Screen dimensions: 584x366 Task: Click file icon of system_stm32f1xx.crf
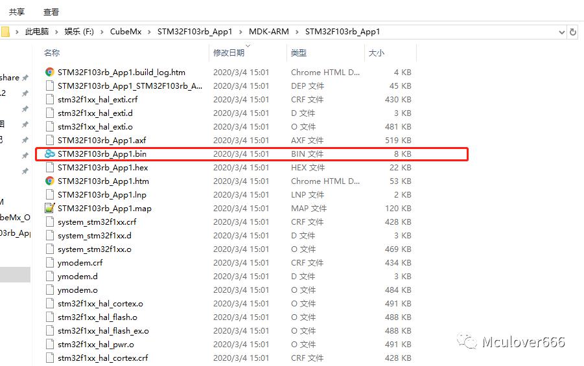pyautogui.click(x=49, y=222)
